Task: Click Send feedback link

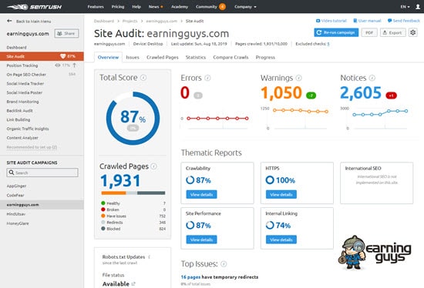Action: click(404, 21)
